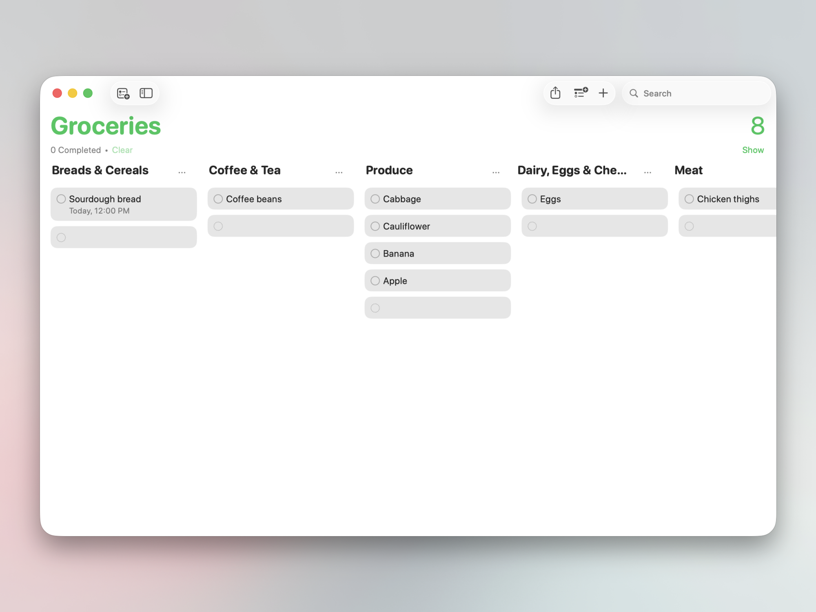Check off the Eggs reminder
The width and height of the screenshot is (816, 612).
click(x=532, y=199)
